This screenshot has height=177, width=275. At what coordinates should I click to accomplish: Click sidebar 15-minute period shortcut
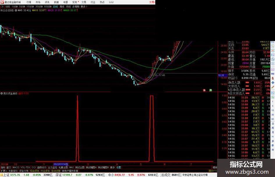pos(273,110)
